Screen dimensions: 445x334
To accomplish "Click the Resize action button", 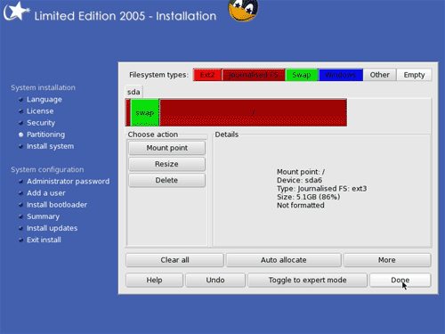I will (166, 164).
